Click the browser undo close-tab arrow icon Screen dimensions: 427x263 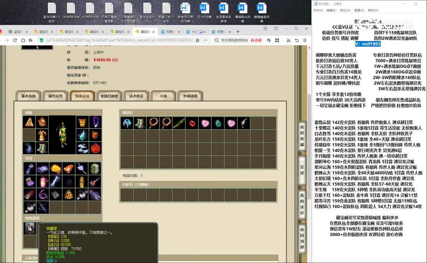coord(297,40)
